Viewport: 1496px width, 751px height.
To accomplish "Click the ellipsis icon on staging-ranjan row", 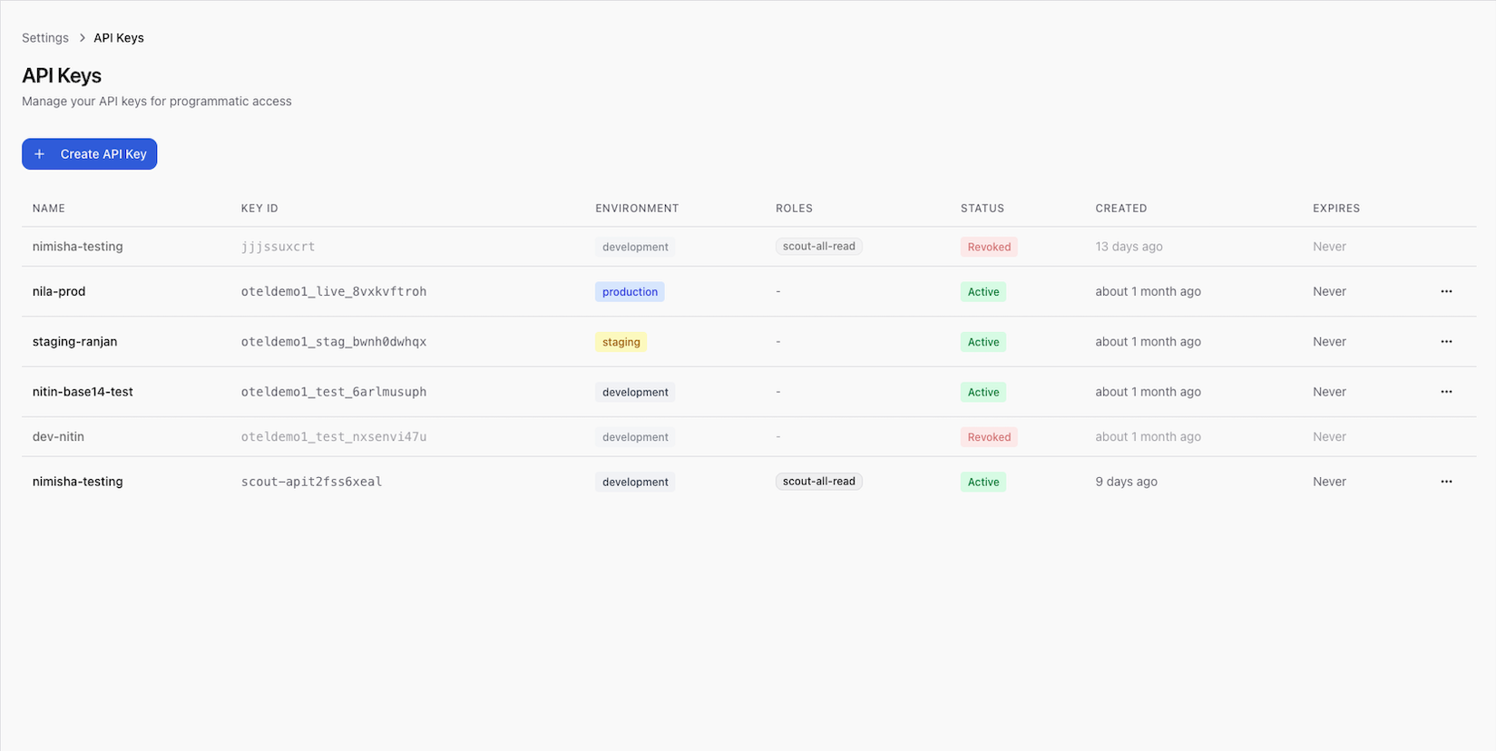I will point(1446,342).
